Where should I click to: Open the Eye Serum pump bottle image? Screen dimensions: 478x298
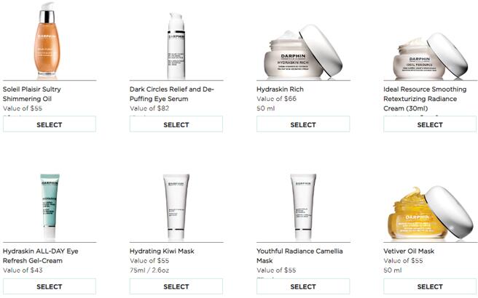(176, 46)
